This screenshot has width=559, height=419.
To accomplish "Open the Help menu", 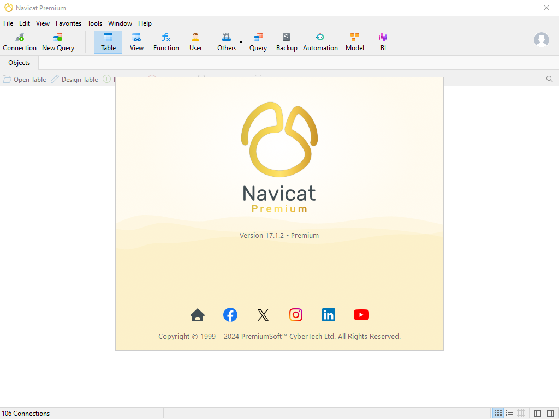I will (x=145, y=23).
